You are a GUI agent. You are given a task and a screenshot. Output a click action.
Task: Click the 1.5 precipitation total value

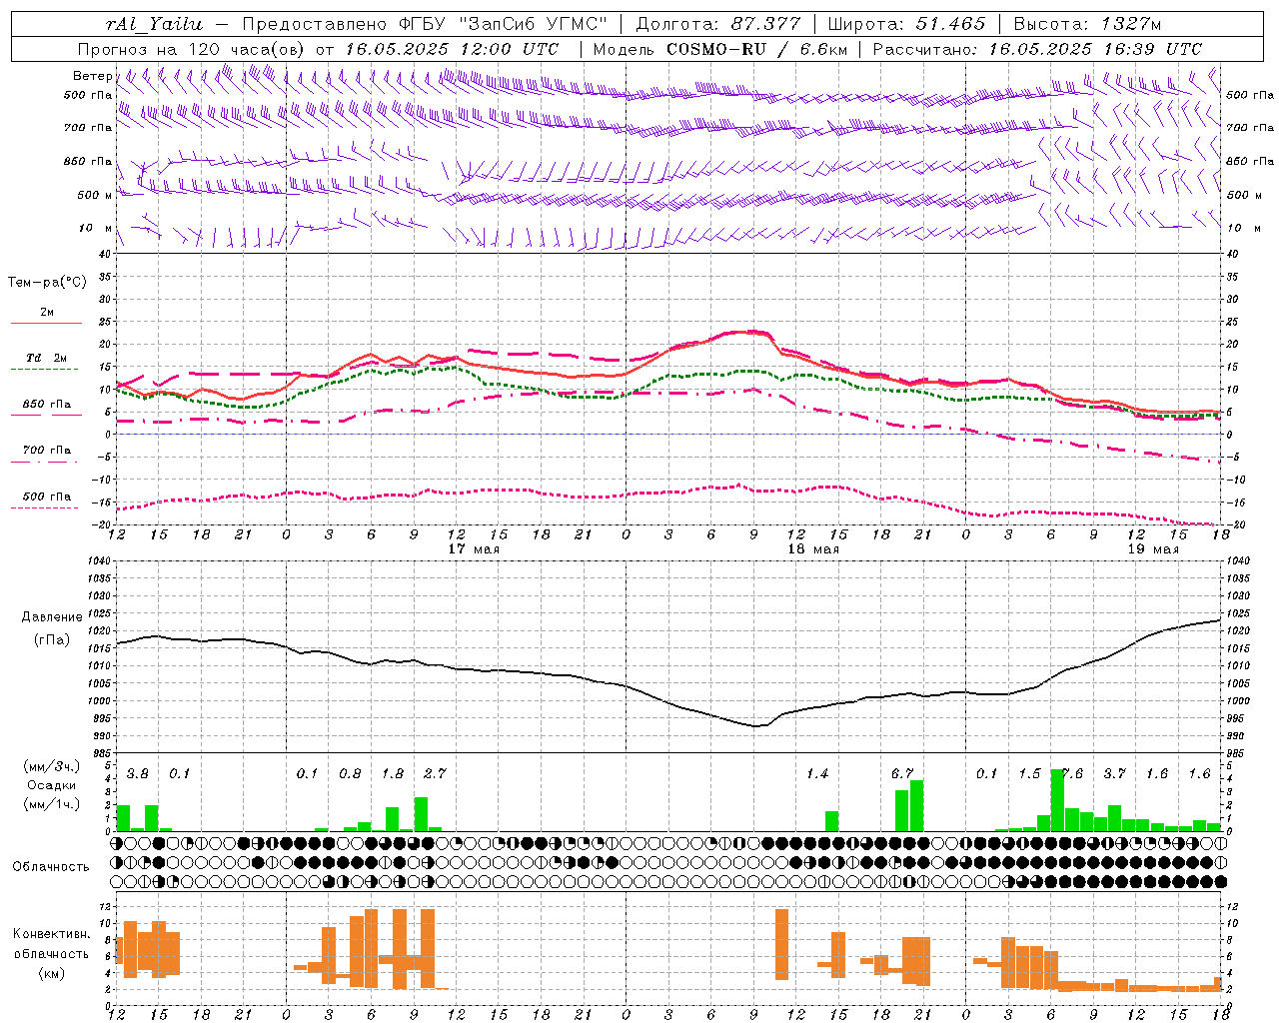[1029, 774]
